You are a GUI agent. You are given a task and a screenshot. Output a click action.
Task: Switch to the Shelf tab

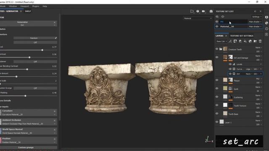(28, 11)
